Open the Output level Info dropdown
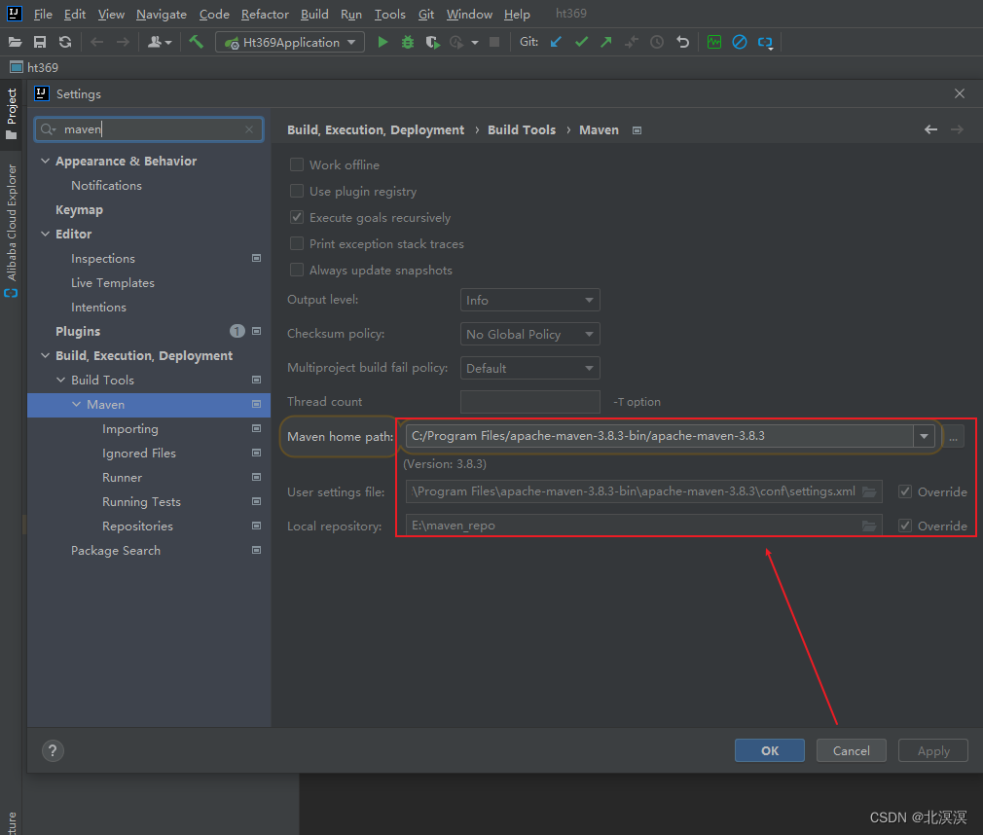The height and width of the screenshot is (835, 983). pos(529,300)
